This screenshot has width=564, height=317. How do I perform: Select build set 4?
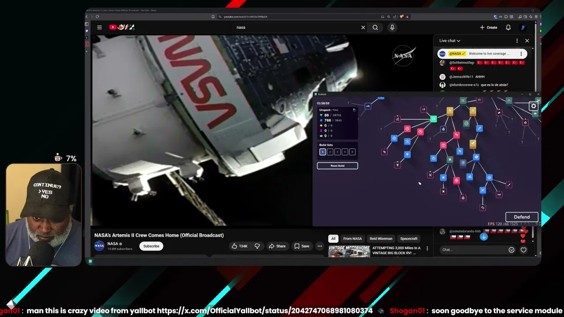(345, 152)
